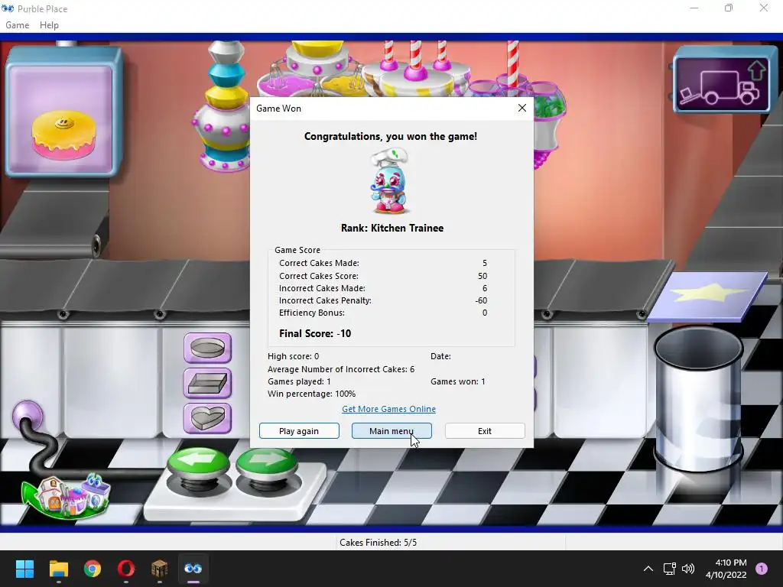Select the round cake pan button
Screen dimensions: 783x587
click(x=208, y=348)
